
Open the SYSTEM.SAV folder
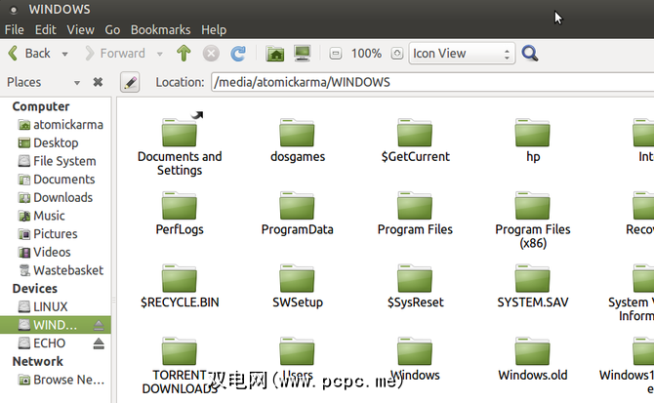(x=532, y=278)
